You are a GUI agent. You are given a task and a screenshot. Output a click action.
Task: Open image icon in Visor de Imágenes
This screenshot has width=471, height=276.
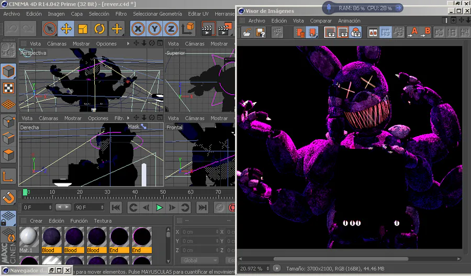[247, 32]
